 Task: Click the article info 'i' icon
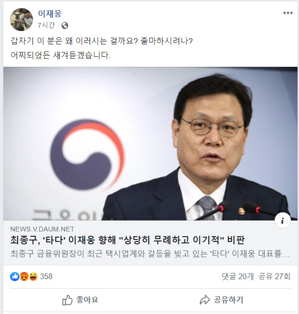283,220
